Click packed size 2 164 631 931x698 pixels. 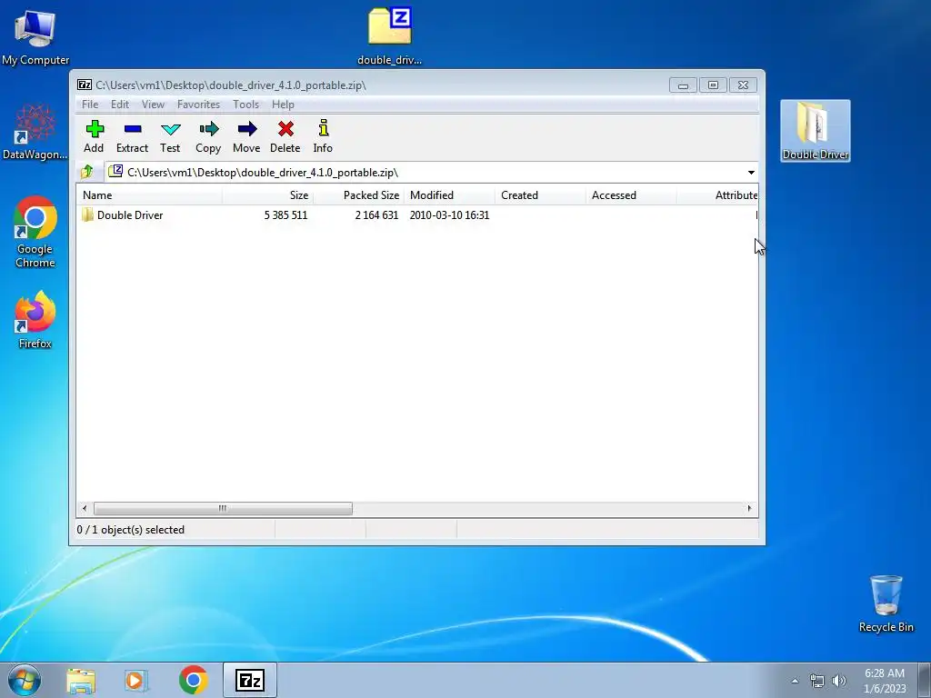point(376,214)
